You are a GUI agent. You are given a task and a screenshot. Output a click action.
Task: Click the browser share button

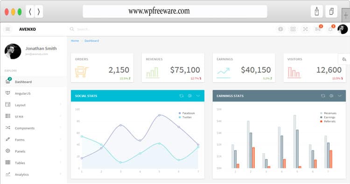pyautogui.click(x=317, y=11)
